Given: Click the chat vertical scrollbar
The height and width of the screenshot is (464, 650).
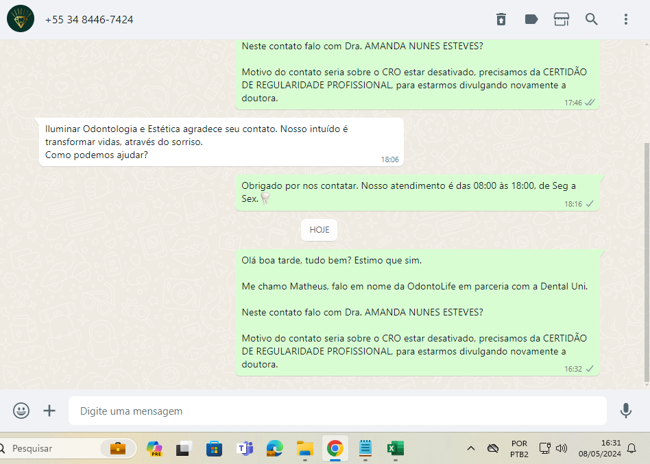Looking at the screenshot, I should (x=647, y=262).
